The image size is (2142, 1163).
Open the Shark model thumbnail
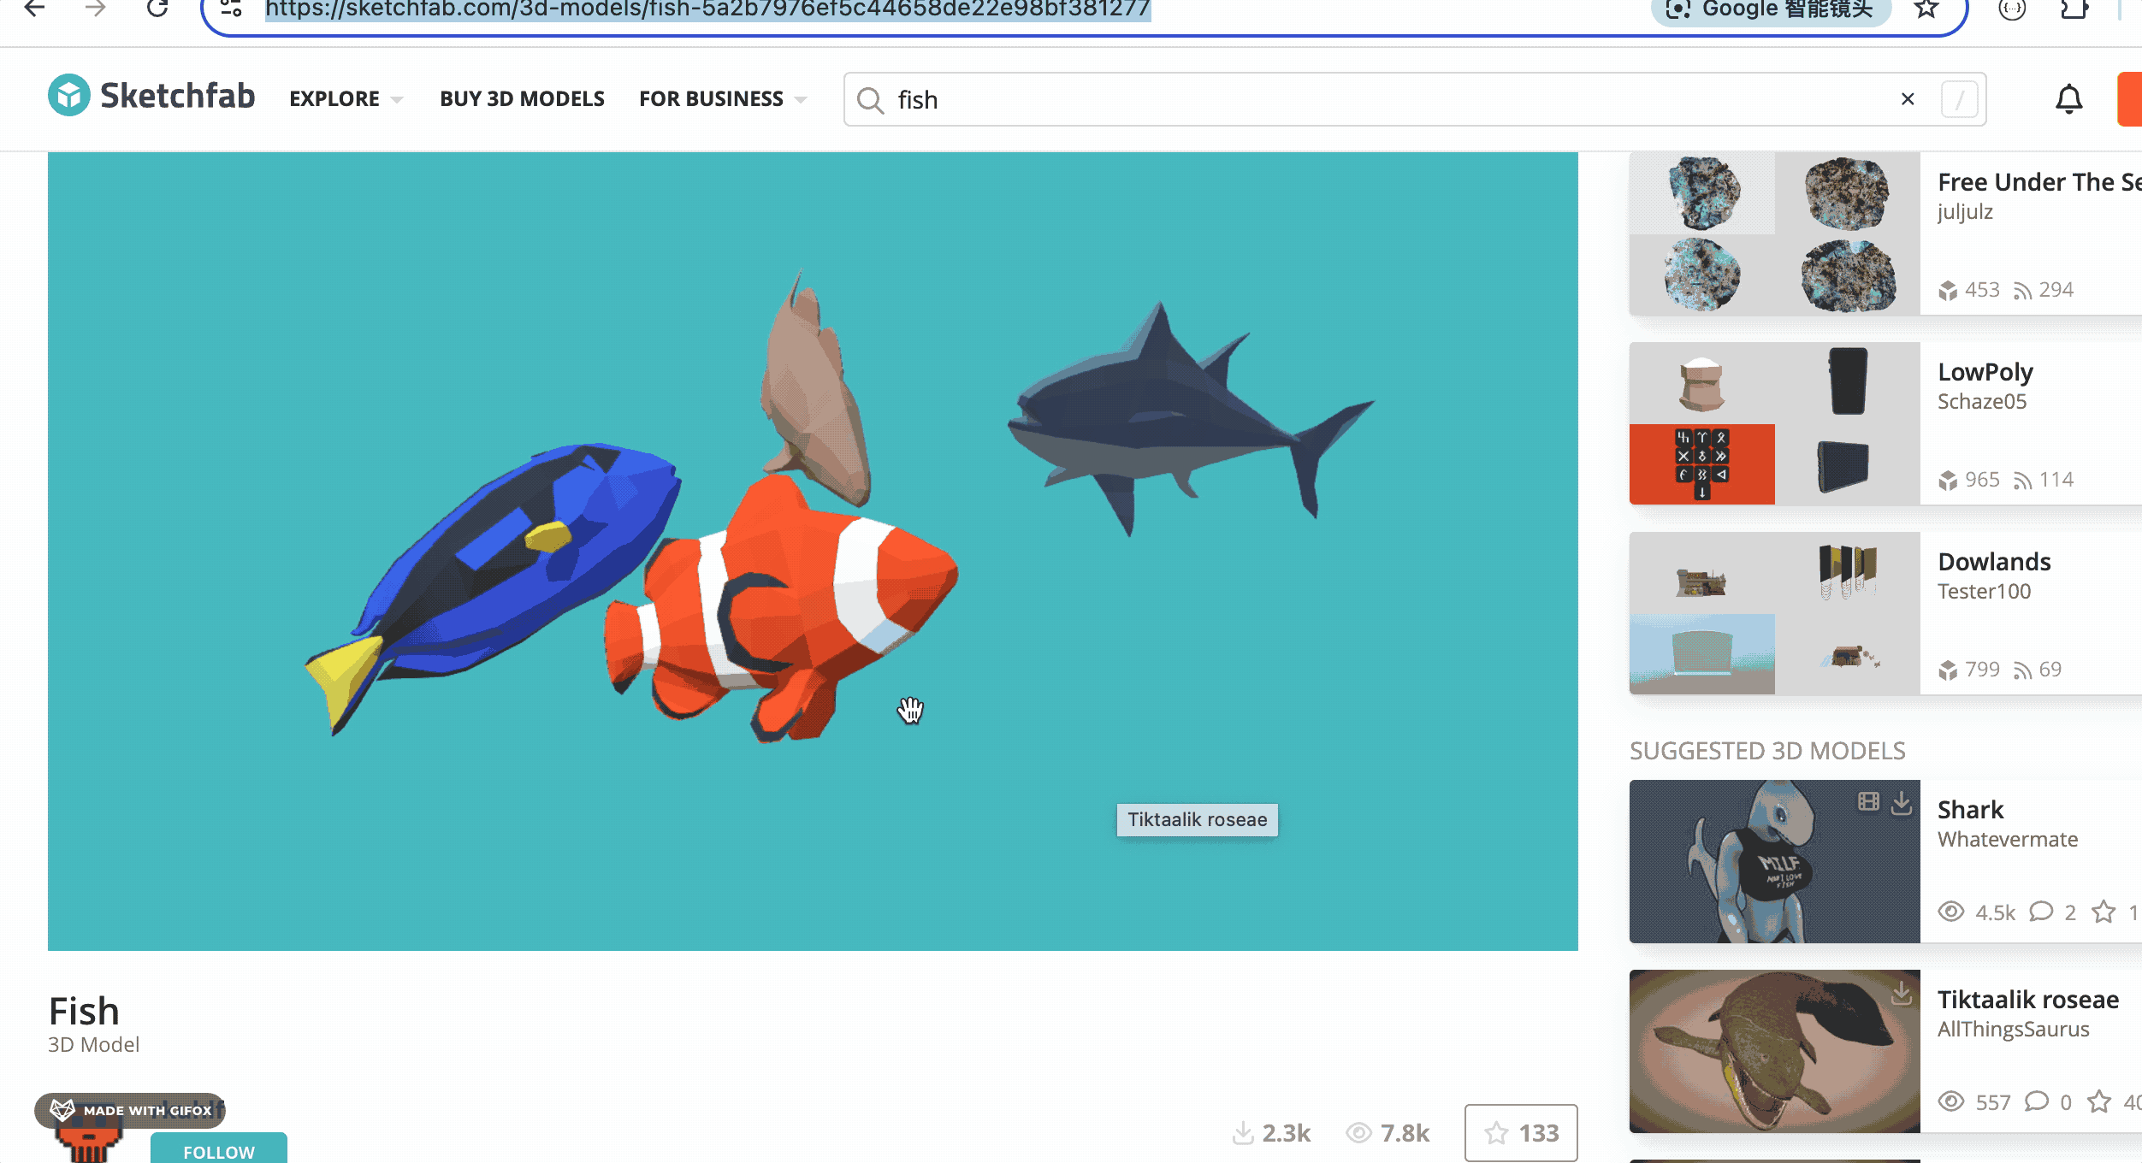pyautogui.click(x=1775, y=861)
